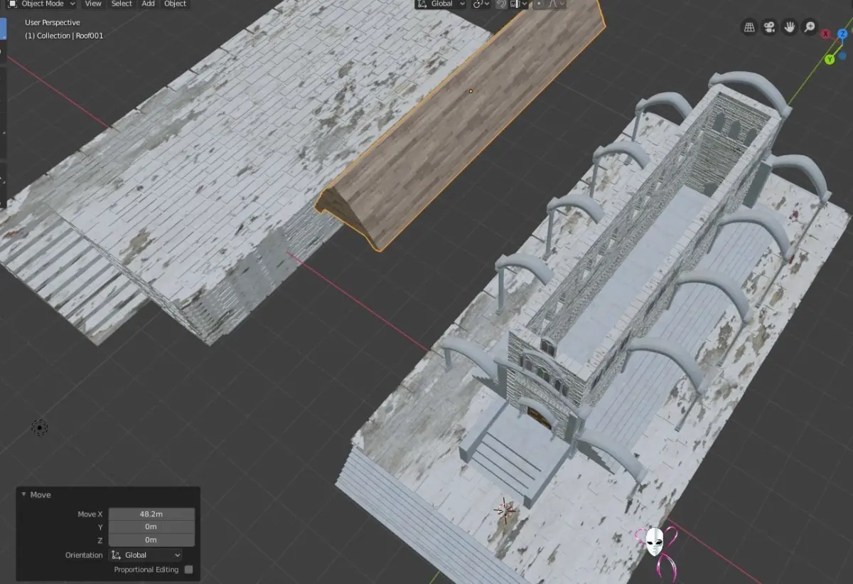Click blue Z axis on gizmo
Screen dimensions: 853x584
coord(842,33)
